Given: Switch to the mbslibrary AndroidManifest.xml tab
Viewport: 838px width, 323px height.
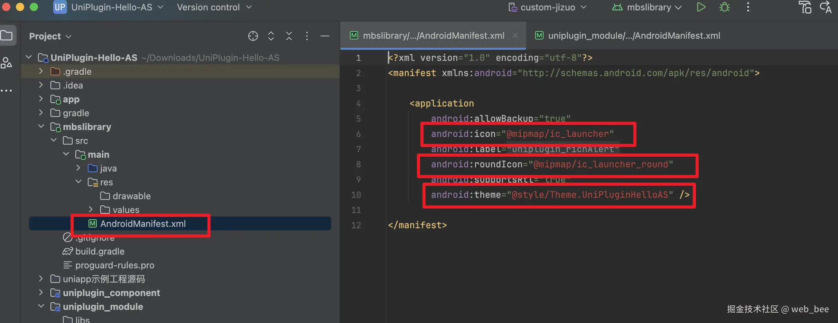Looking at the screenshot, I should pos(433,36).
